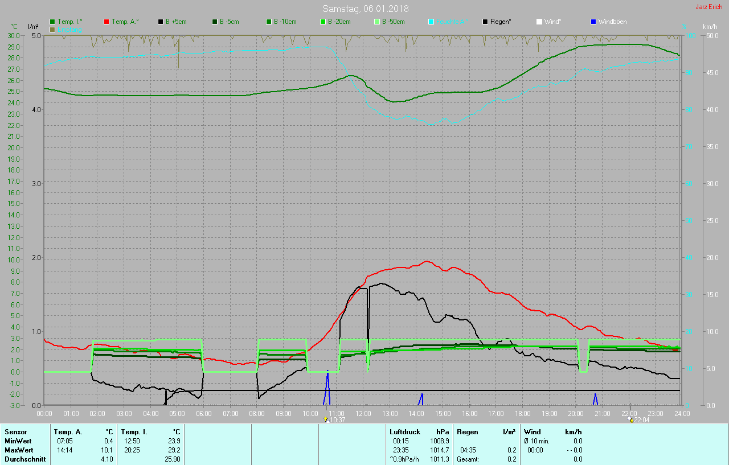The height and width of the screenshot is (465, 729).
Task: Click the moon icon at 22:04
Action: click(x=630, y=419)
